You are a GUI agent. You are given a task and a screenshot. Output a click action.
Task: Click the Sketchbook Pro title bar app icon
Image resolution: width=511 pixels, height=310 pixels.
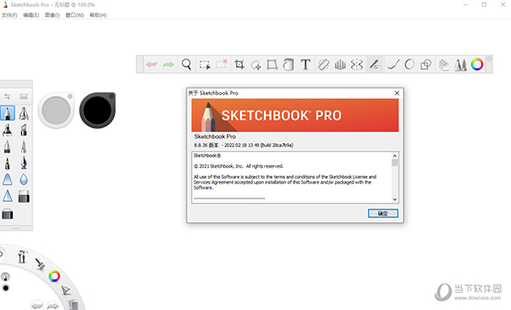tap(5, 4)
